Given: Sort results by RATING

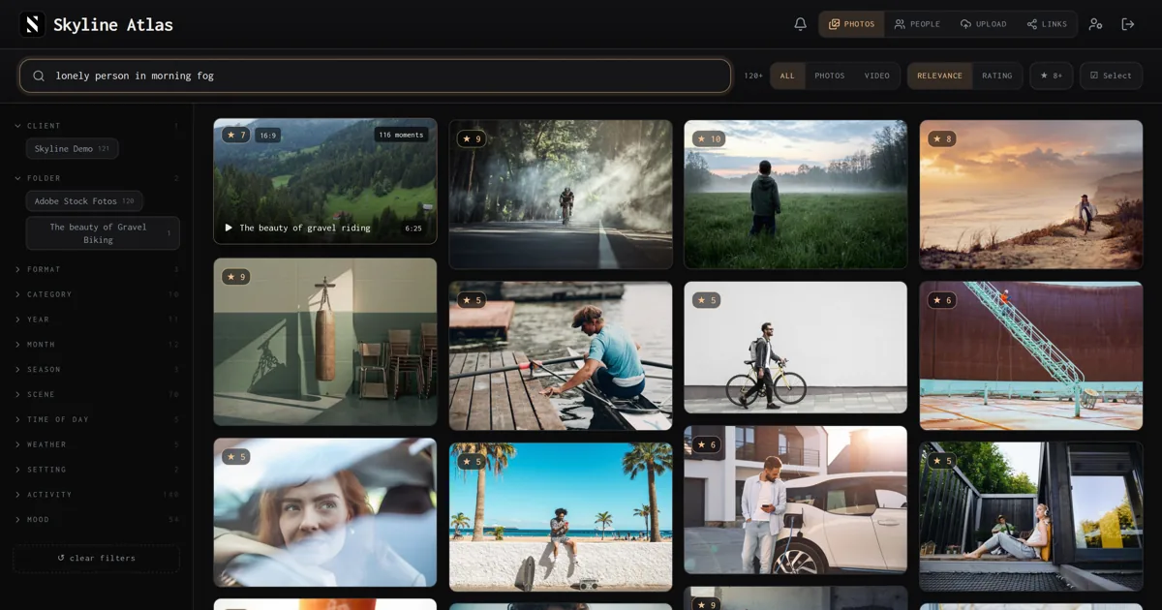Looking at the screenshot, I should point(997,76).
